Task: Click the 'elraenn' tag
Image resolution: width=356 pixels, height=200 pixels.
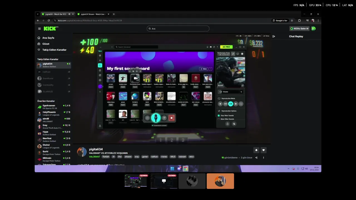Action: [x=128, y=157]
